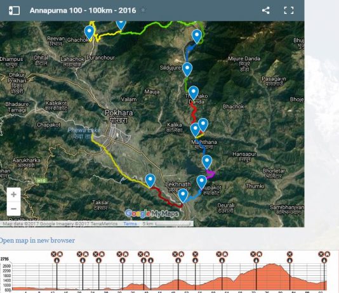Select the pin at the end of the yellow route
The image size is (339, 293).
point(150,181)
